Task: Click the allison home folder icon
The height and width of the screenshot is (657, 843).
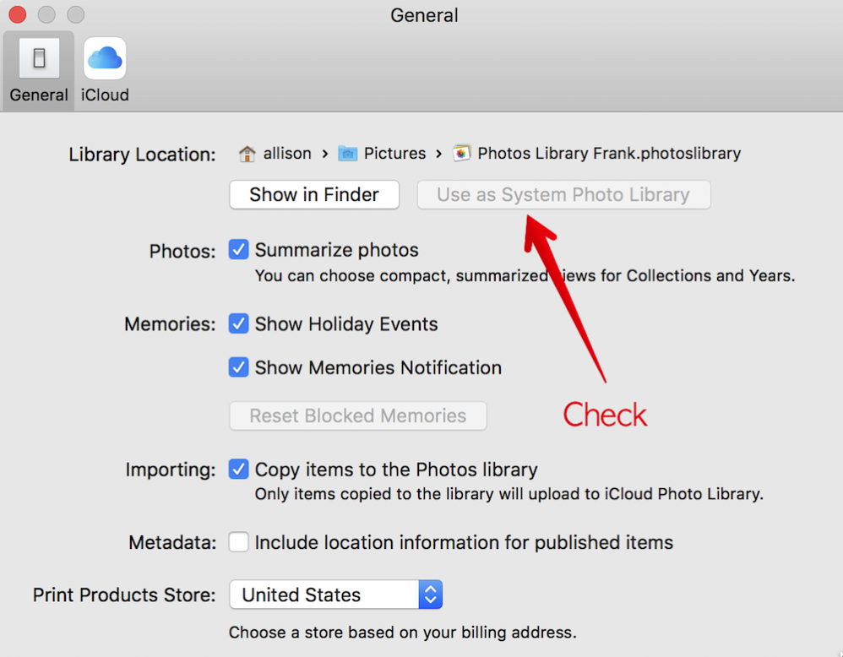Action: pyautogui.click(x=247, y=154)
